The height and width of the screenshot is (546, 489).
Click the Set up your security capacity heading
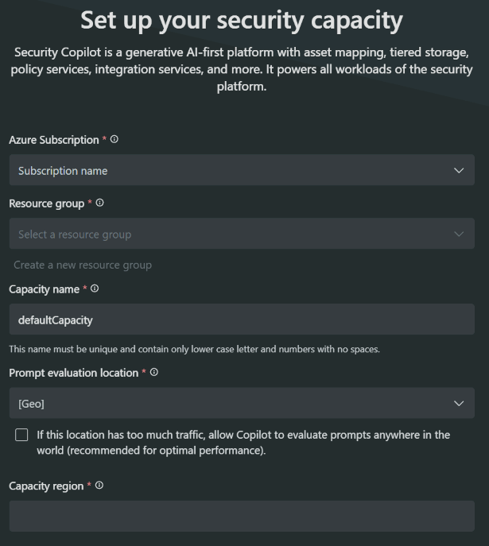click(242, 20)
